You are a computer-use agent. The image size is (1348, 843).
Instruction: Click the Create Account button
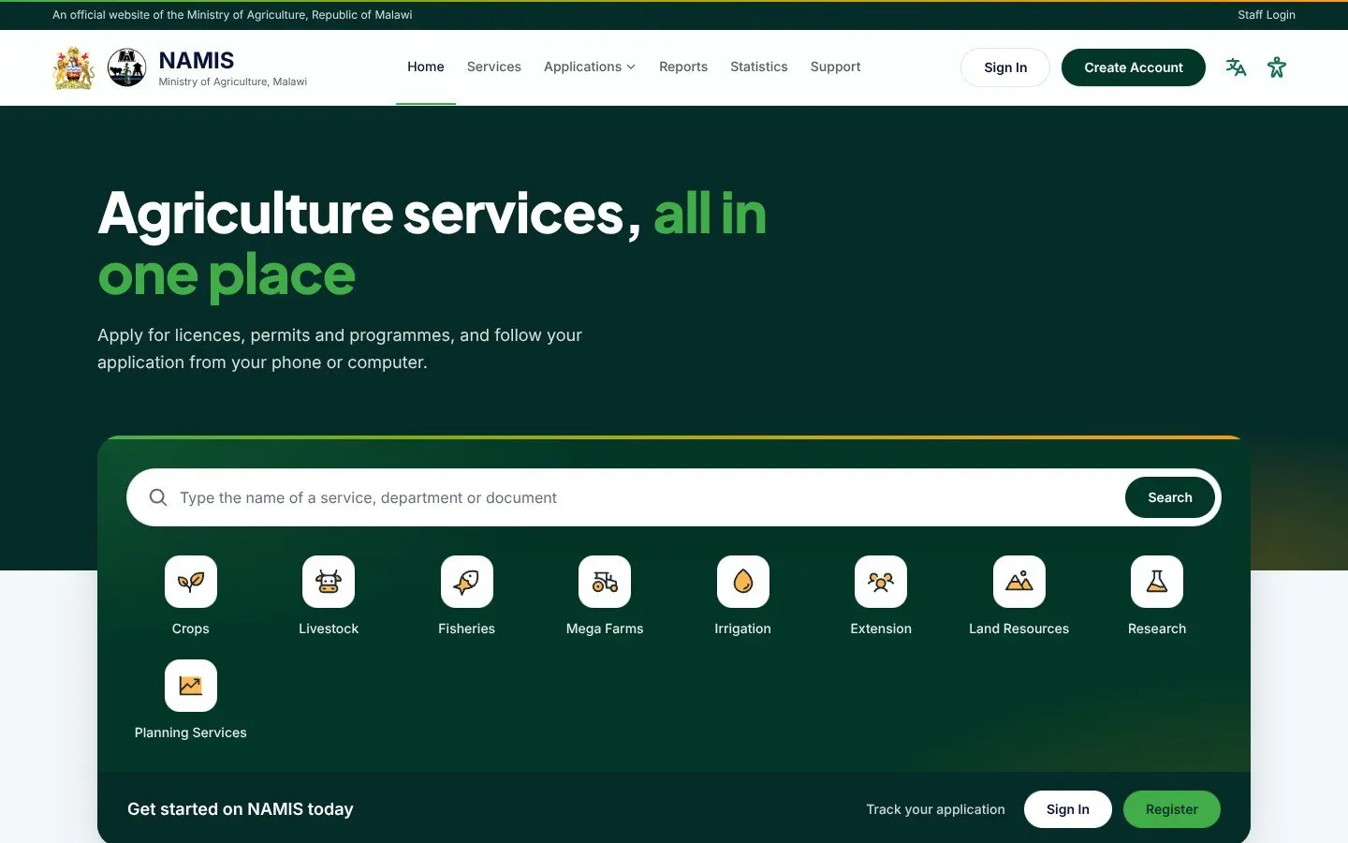point(1134,67)
